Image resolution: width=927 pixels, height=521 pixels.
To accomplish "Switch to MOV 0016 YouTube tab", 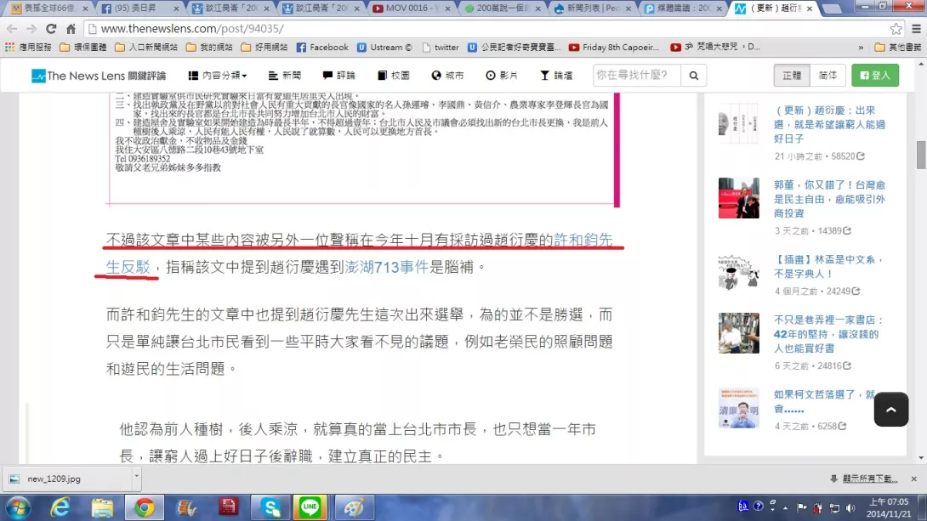I will coord(410,8).
